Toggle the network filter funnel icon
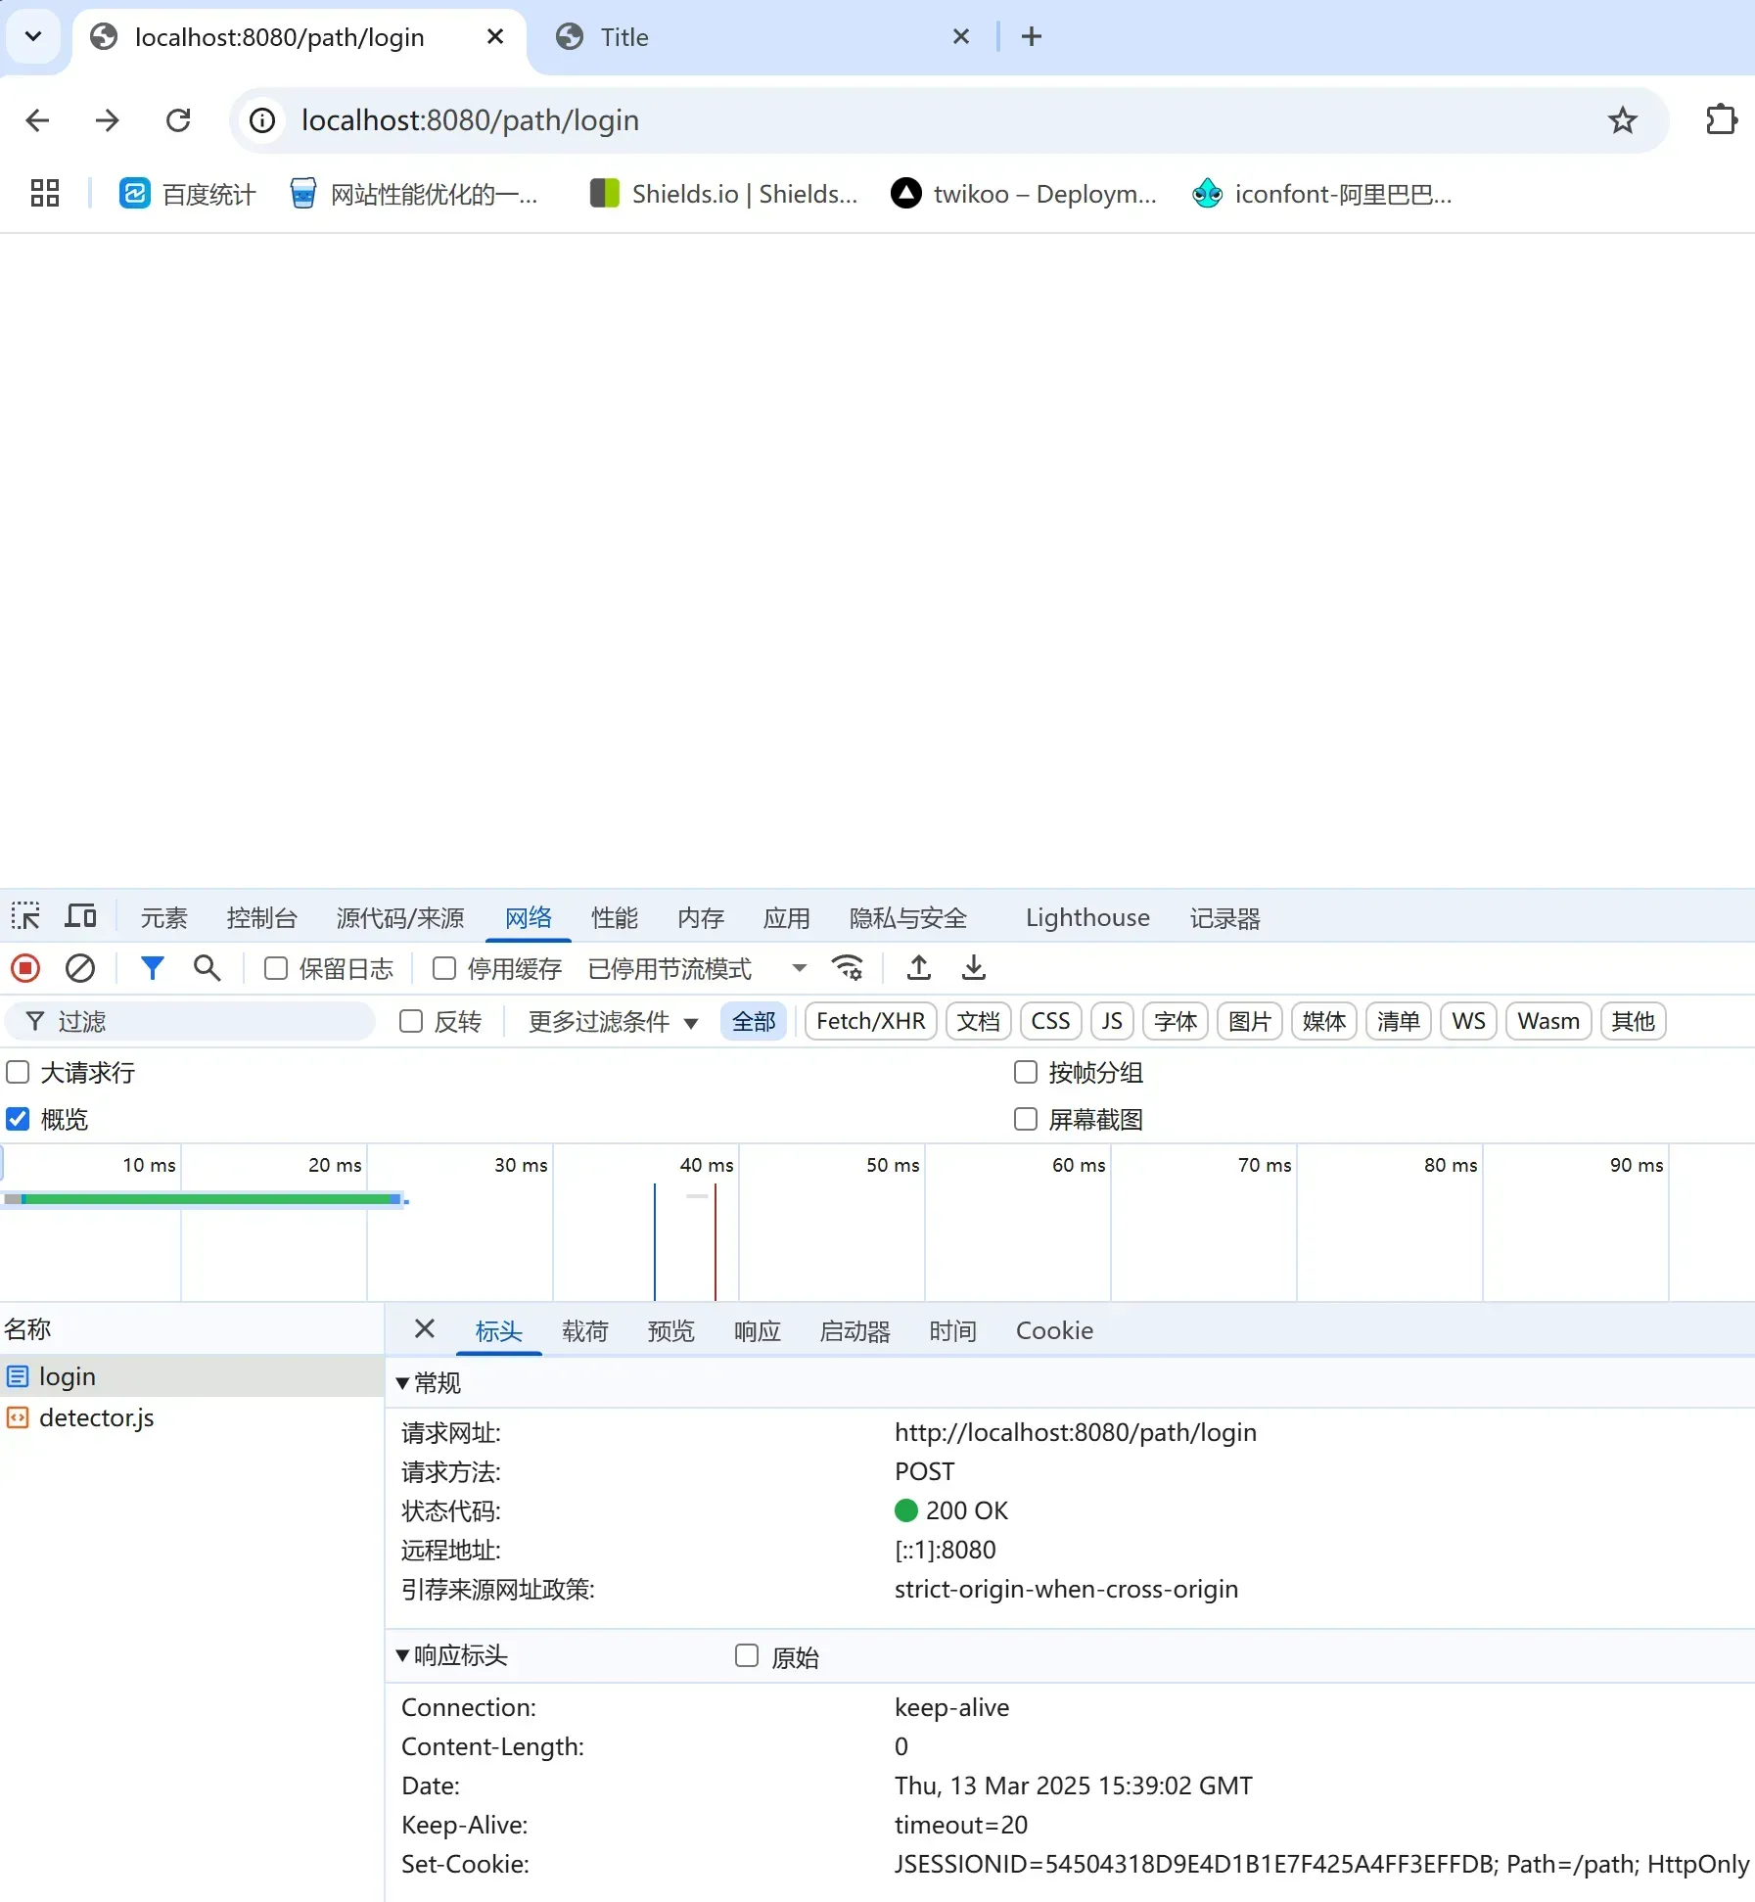 [x=152, y=968]
